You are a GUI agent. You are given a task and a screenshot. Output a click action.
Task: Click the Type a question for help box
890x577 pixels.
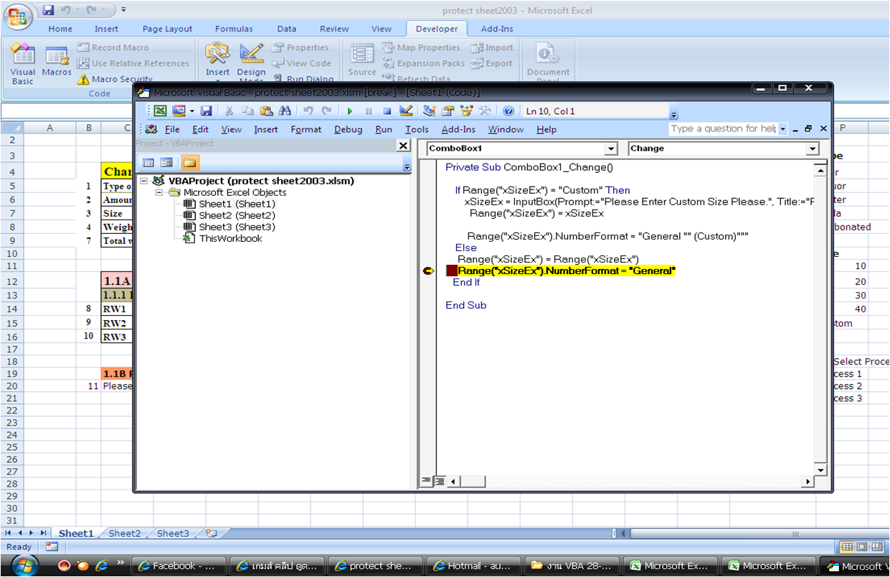723,128
